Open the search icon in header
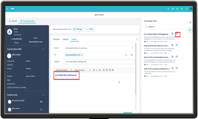The height and width of the screenshot is (119, 198). (x=168, y=9)
